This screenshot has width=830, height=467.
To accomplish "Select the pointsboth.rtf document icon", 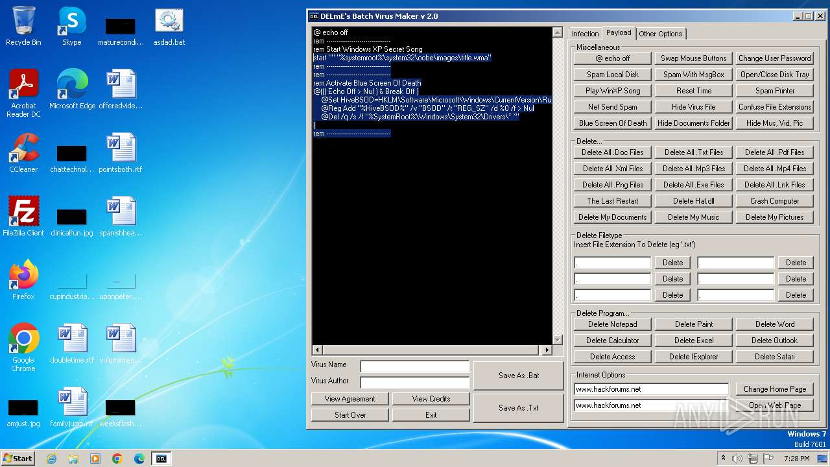I will coord(121,153).
